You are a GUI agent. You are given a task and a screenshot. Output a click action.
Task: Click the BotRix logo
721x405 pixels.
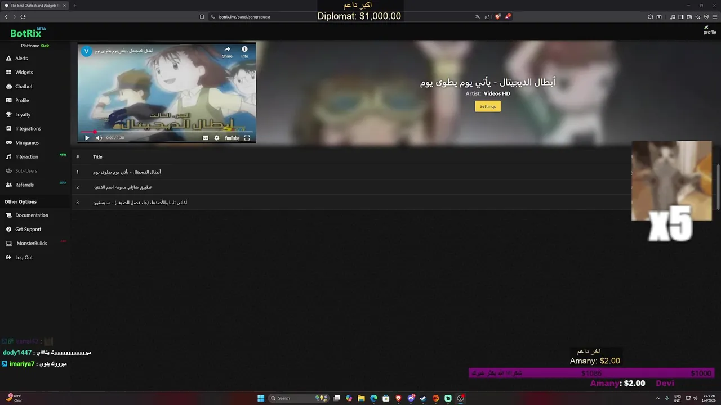(27, 33)
